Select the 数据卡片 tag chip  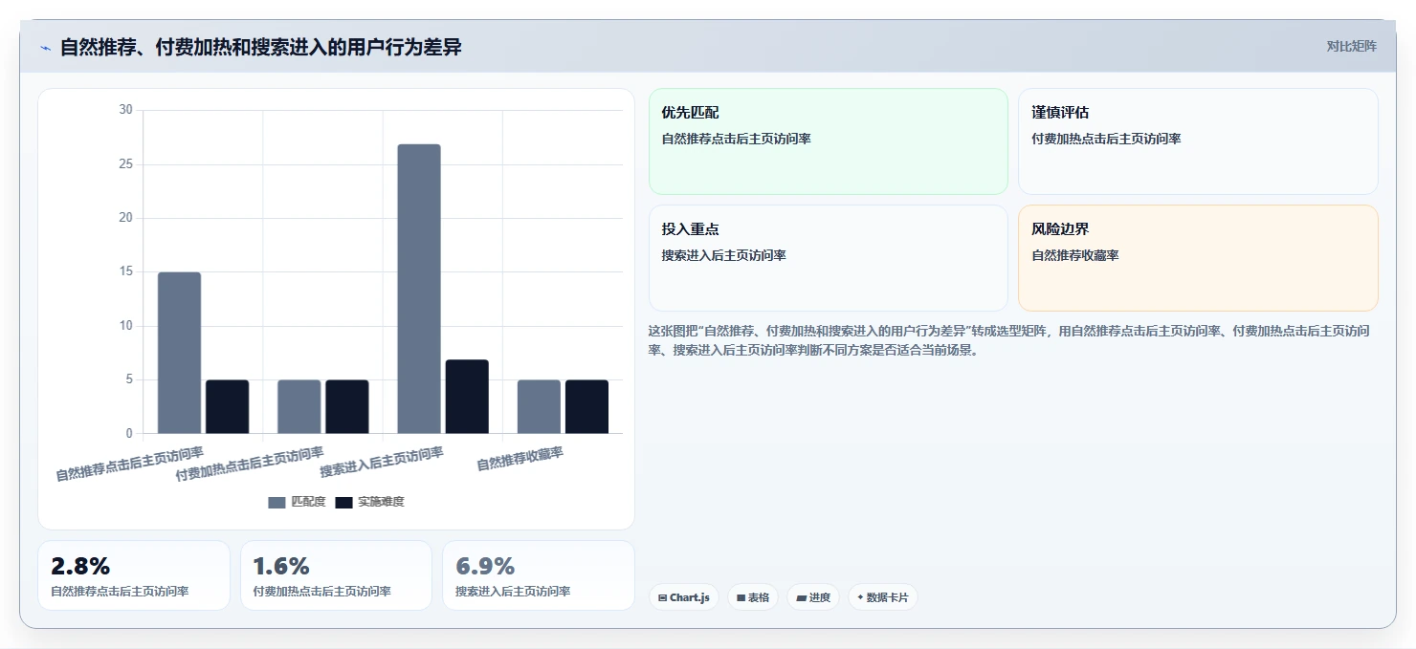point(882,597)
